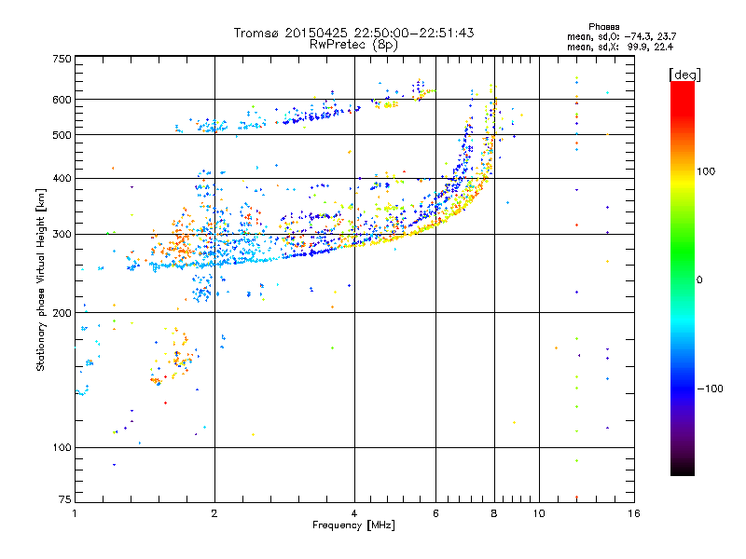
Task: Click the colorbar label '-100'
Action: 711,389
